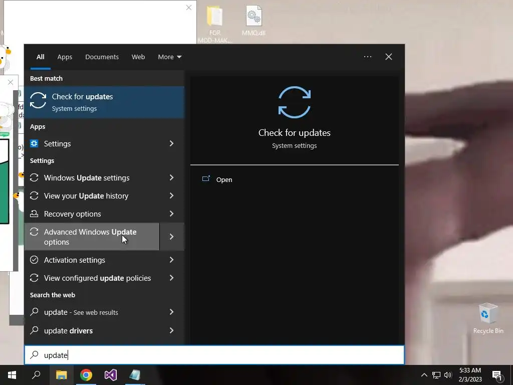Open Visual Studio from the taskbar
Viewport: 513px width, 385px height.
click(111, 375)
